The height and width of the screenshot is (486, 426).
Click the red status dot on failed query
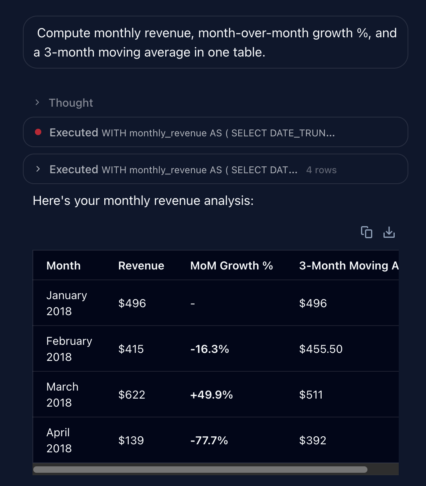coord(39,132)
